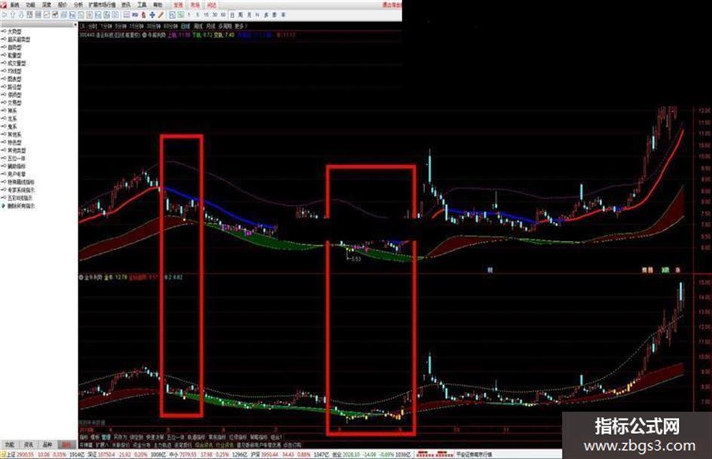Select the 多 multi-period toolbar button

pyautogui.click(x=266, y=14)
